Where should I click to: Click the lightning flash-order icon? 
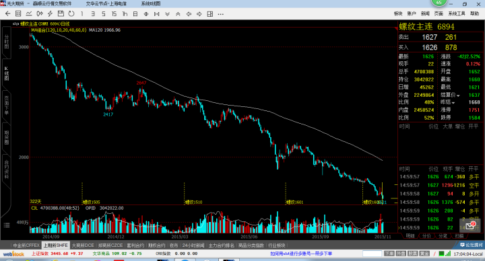tap(50, 13)
